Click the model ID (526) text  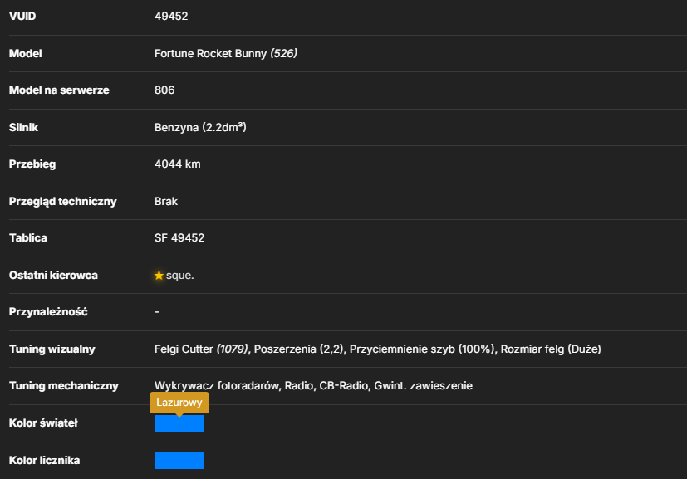point(283,53)
